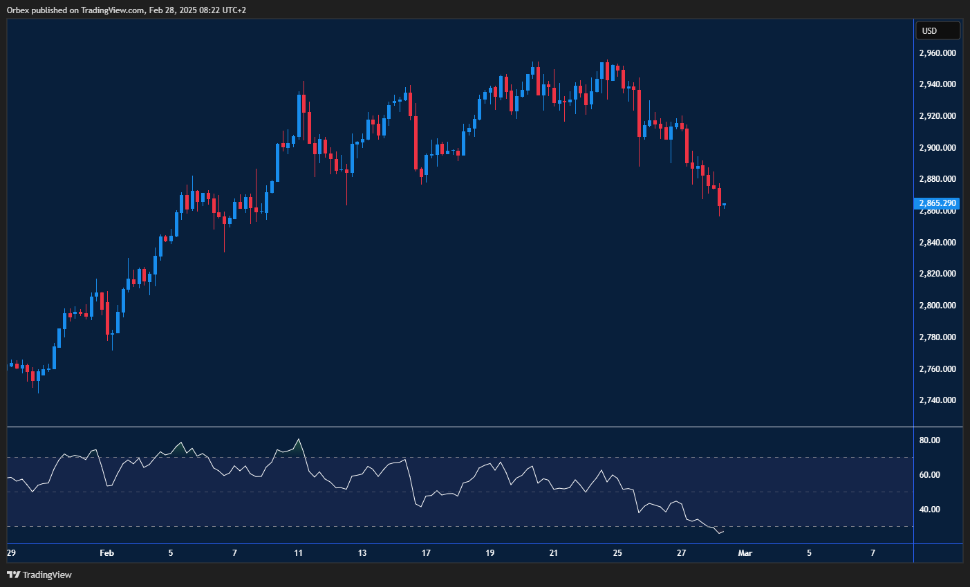Click date label 25 on time axis

point(617,553)
